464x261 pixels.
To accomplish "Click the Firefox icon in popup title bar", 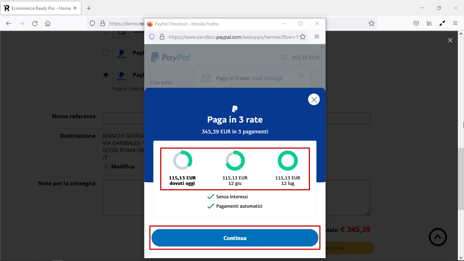I will coord(150,24).
